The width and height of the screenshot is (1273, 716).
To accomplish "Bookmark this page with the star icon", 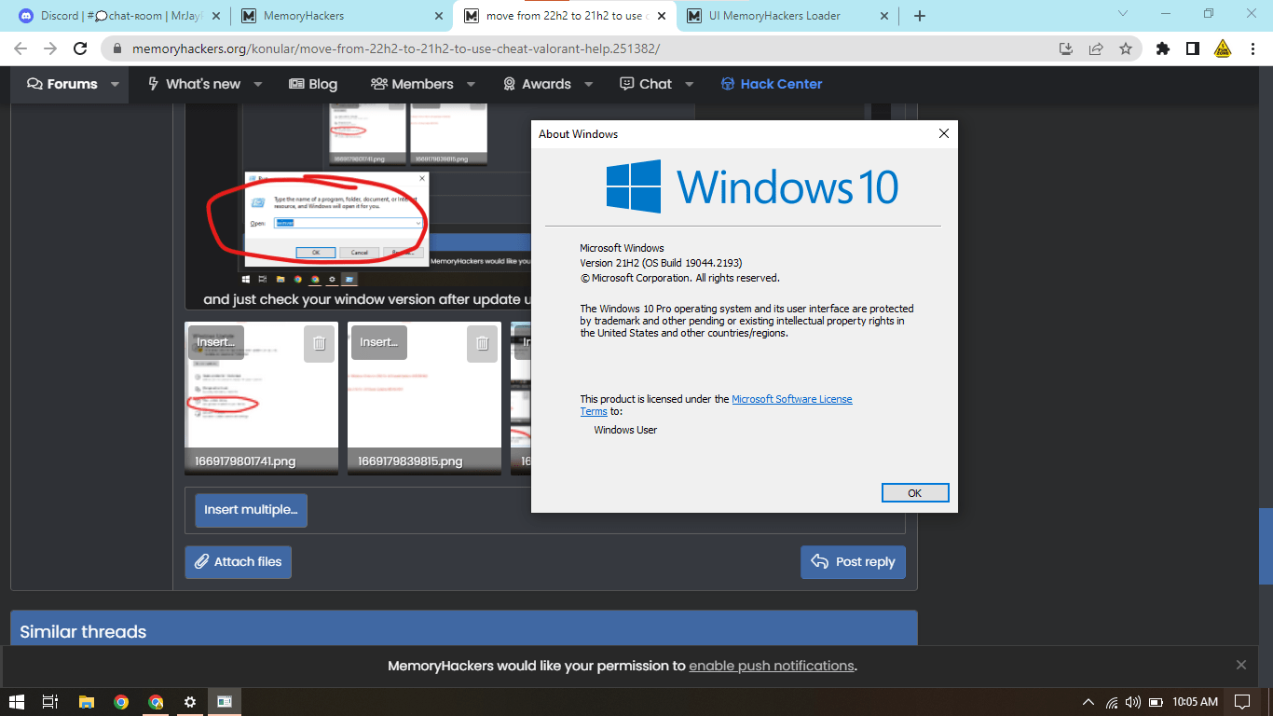I will 1126,48.
